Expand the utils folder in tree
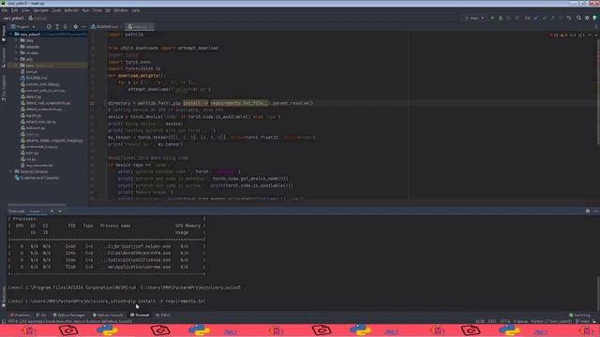 [x=17, y=59]
